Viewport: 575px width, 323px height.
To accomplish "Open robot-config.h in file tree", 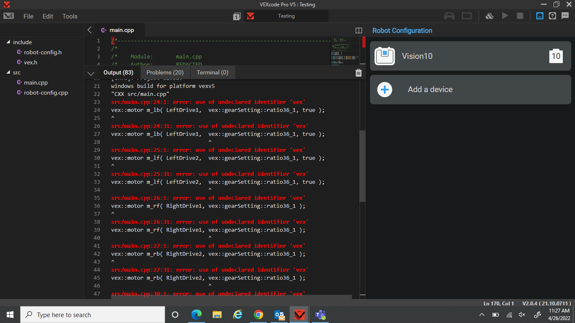I will tap(43, 52).
